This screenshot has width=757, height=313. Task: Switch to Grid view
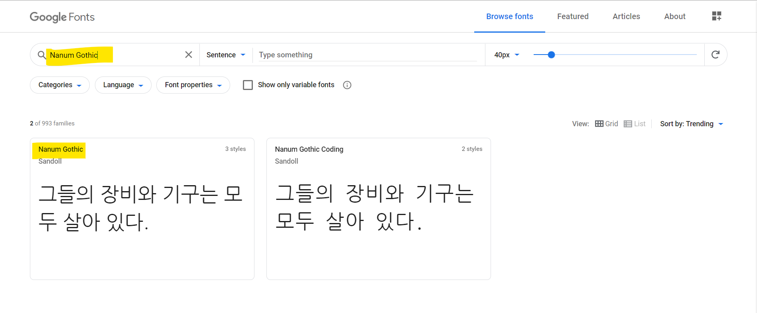point(606,124)
